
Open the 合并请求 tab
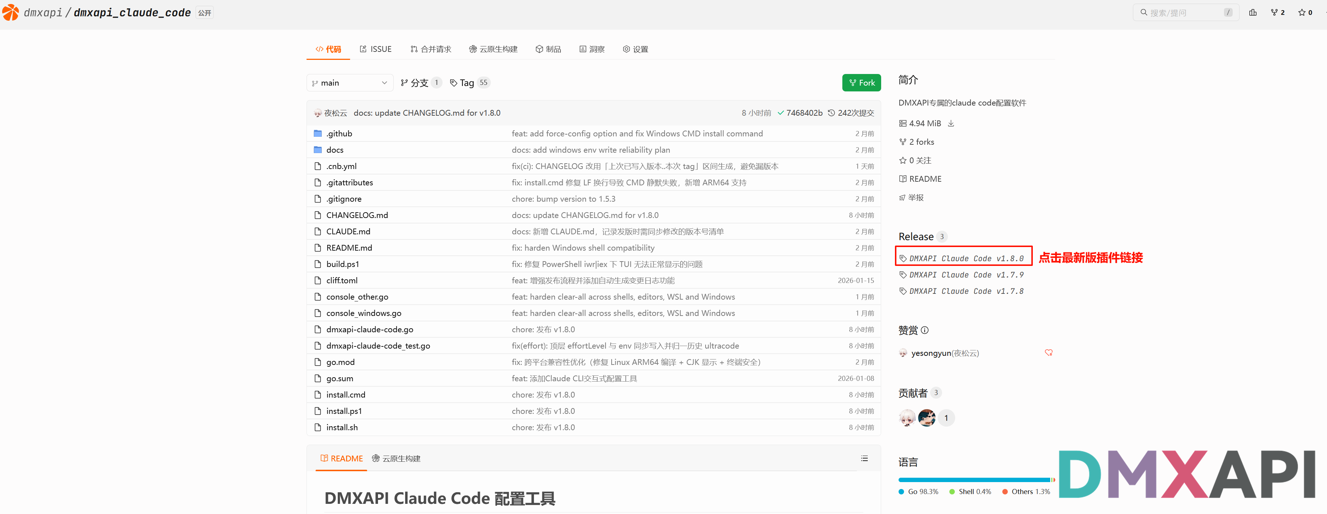(431, 49)
